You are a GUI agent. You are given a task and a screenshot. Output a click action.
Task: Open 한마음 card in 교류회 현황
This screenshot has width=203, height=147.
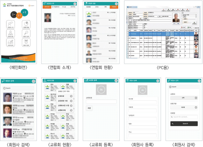click(52, 116)
